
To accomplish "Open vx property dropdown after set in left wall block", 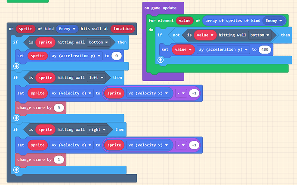I will (71, 93).
